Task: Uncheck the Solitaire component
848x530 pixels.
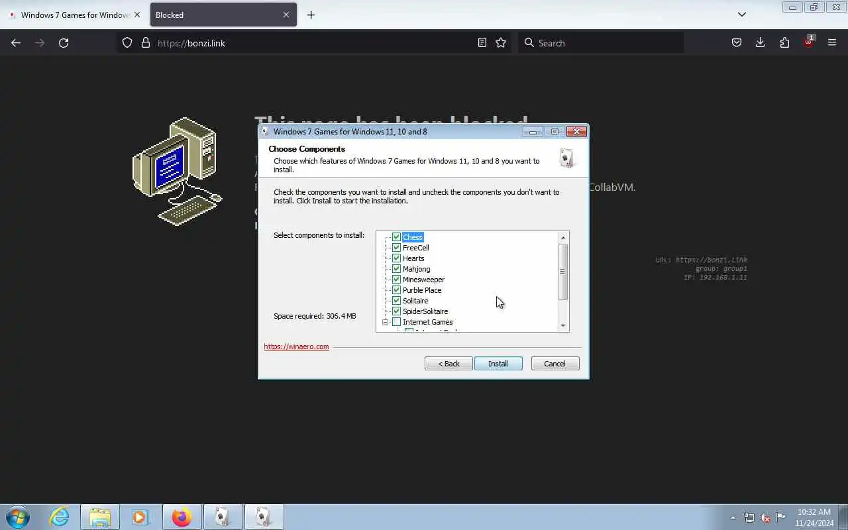Action: click(396, 301)
